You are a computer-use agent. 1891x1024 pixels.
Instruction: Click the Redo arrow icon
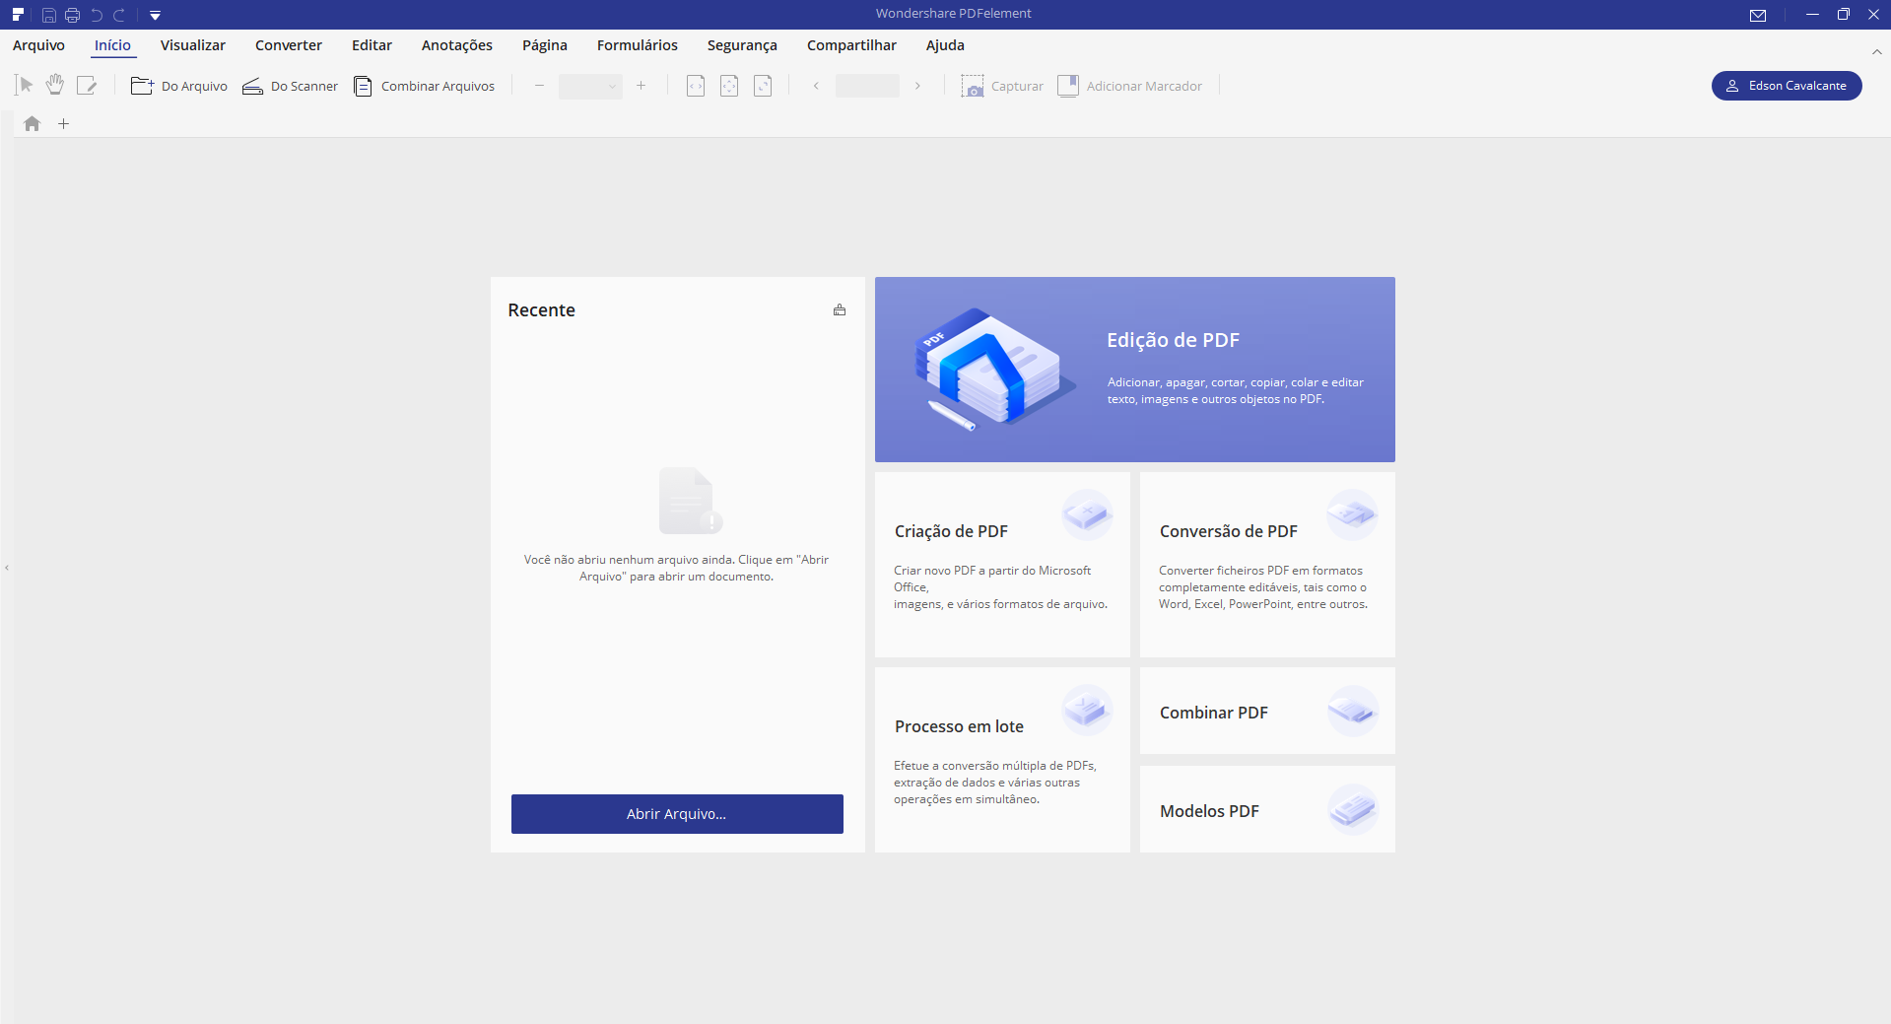point(119,15)
